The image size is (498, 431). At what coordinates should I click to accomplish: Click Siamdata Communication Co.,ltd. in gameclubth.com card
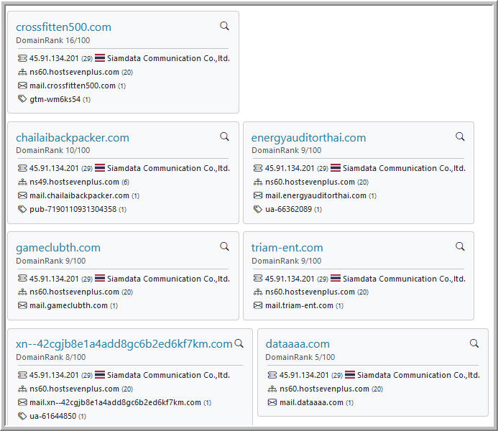pos(168,279)
